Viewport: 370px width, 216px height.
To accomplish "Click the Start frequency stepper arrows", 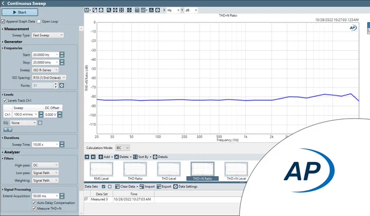I will click(62, 55).
